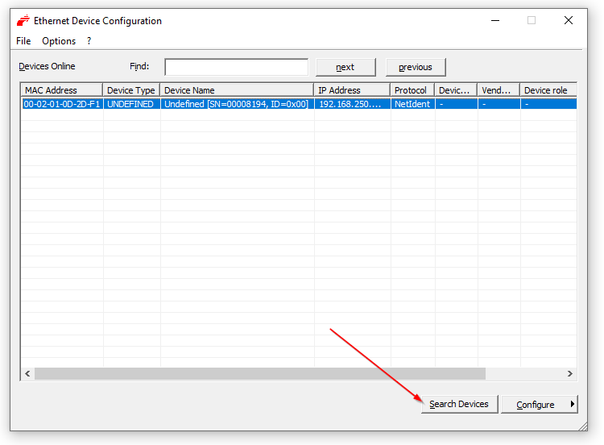This screenshot has width=604, height=445.
Task: Select the UNDEFINED device type cell
Action: [x=132, y=104]
